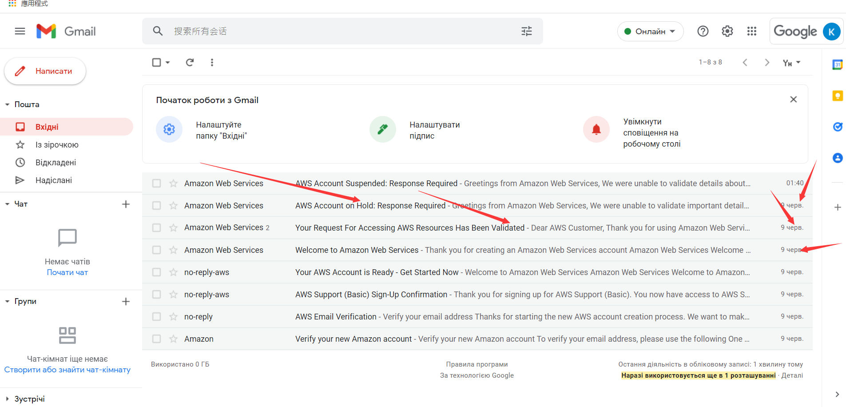Click the Help question mark icon
The height and width of the screenshot is (407, 846).
703,31
